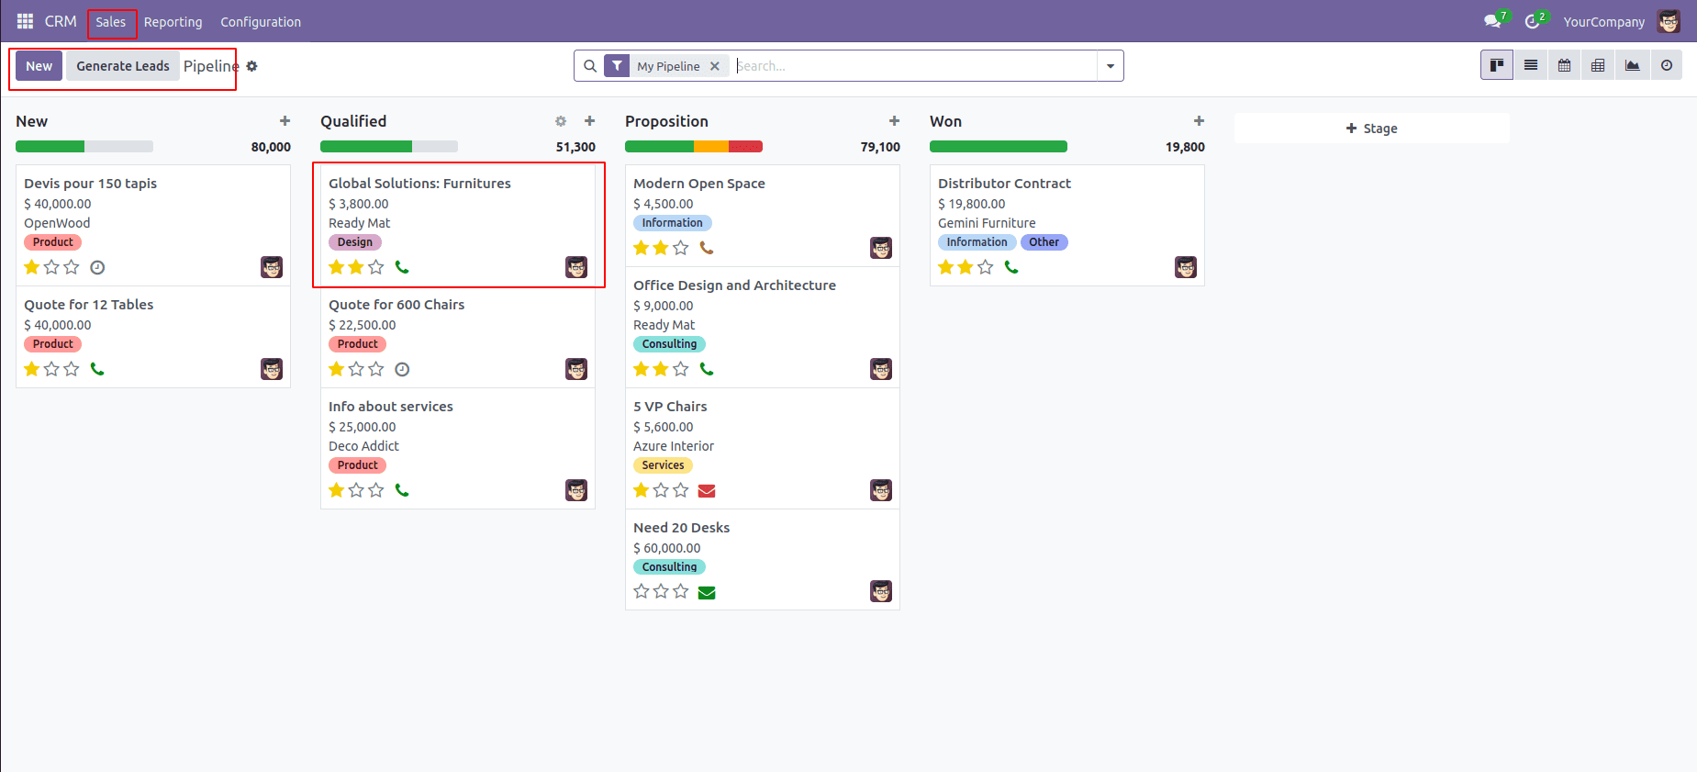Open phone activity on Global Solutions: Furnitures
The width and height of the screenshot is (1697, 772).
402,267
